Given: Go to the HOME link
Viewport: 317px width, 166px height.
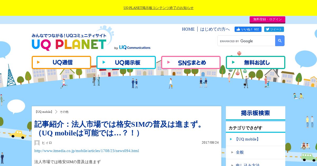Looking at the screenshot, I should coord(188,29).
